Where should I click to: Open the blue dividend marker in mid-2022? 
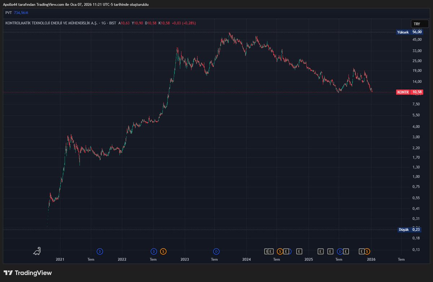[x=154, y=251]
